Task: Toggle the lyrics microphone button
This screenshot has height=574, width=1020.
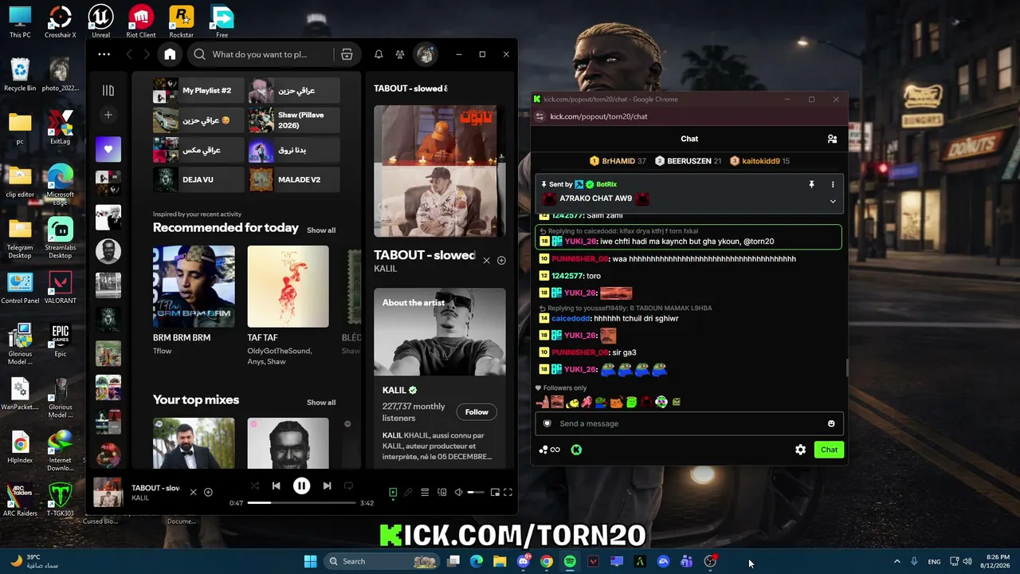Action: [408, 493]
